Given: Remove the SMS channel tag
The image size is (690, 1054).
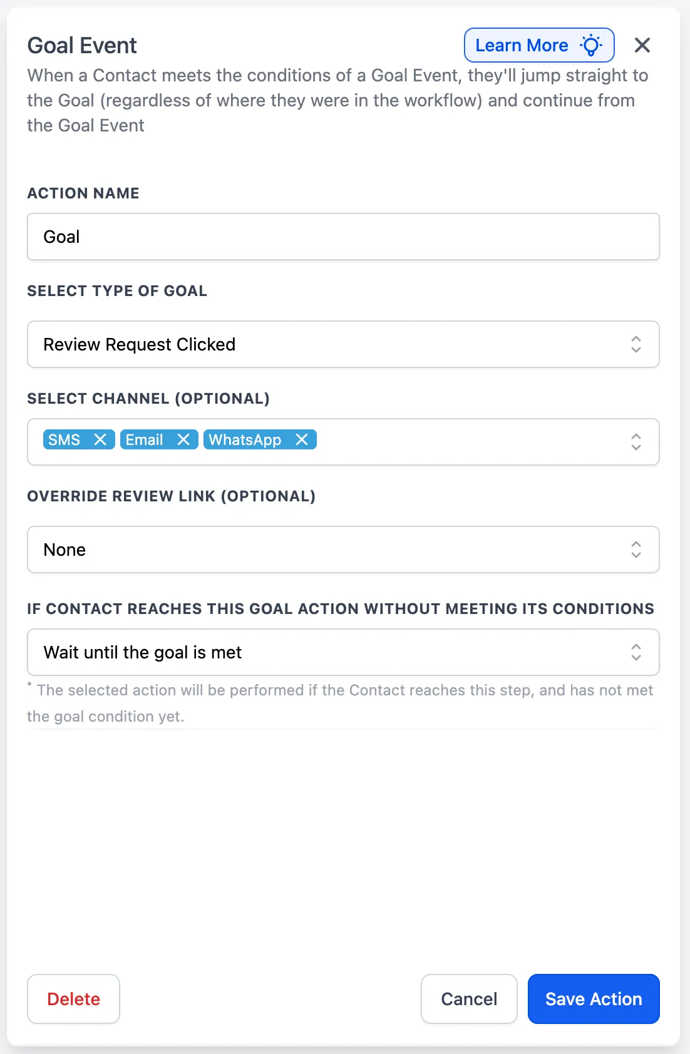Looking at the screenshot, I should (100, 439).
